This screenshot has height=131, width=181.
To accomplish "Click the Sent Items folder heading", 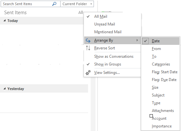I will (15, 13).
